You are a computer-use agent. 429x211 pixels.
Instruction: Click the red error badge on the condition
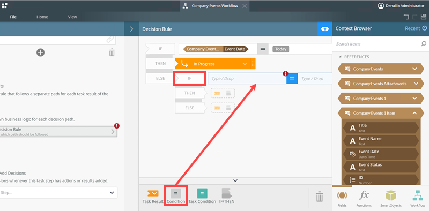click(286, 73)
